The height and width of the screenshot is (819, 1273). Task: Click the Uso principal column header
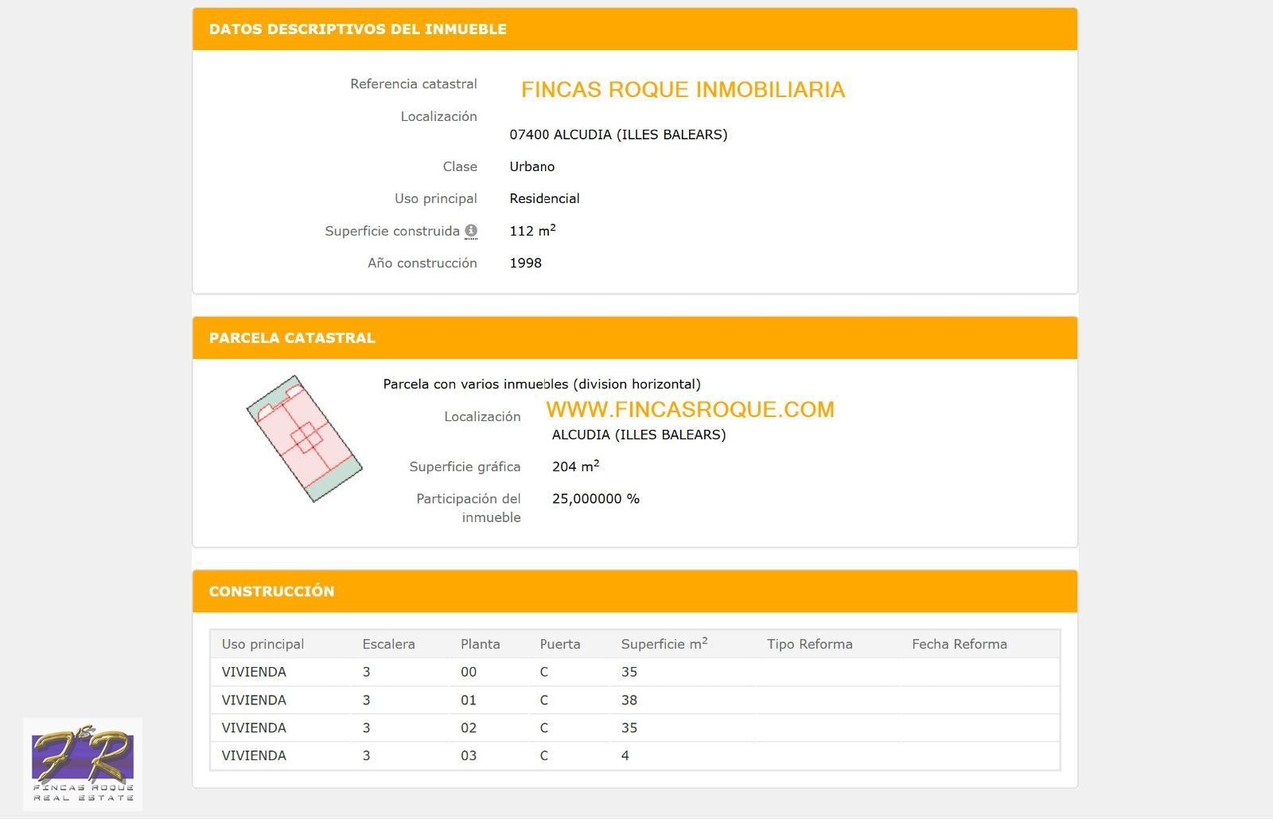[263, 644]
